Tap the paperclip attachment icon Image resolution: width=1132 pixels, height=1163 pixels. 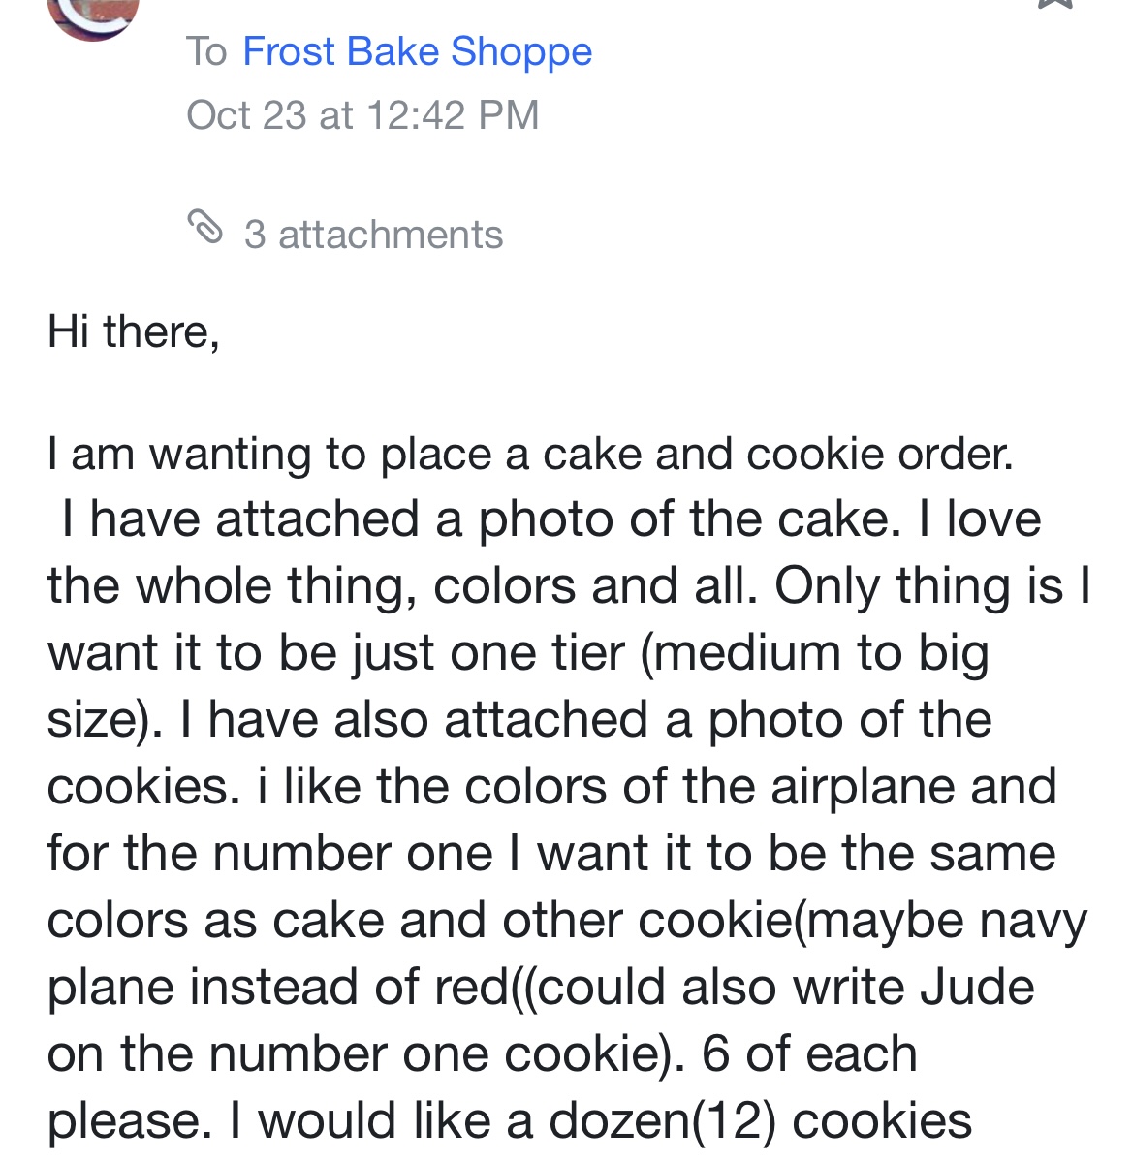(x=204, y=228)
